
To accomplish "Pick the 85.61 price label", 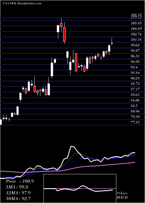I will [135, 95].
